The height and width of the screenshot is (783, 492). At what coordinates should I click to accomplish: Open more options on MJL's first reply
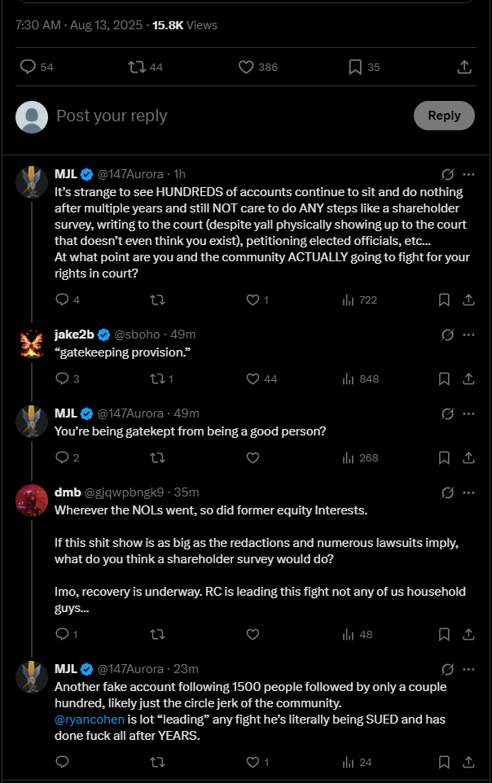tap(468, 174)
